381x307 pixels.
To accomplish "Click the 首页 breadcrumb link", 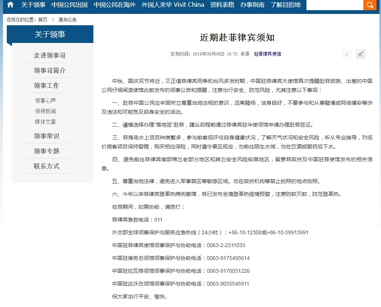I will 43,20.
